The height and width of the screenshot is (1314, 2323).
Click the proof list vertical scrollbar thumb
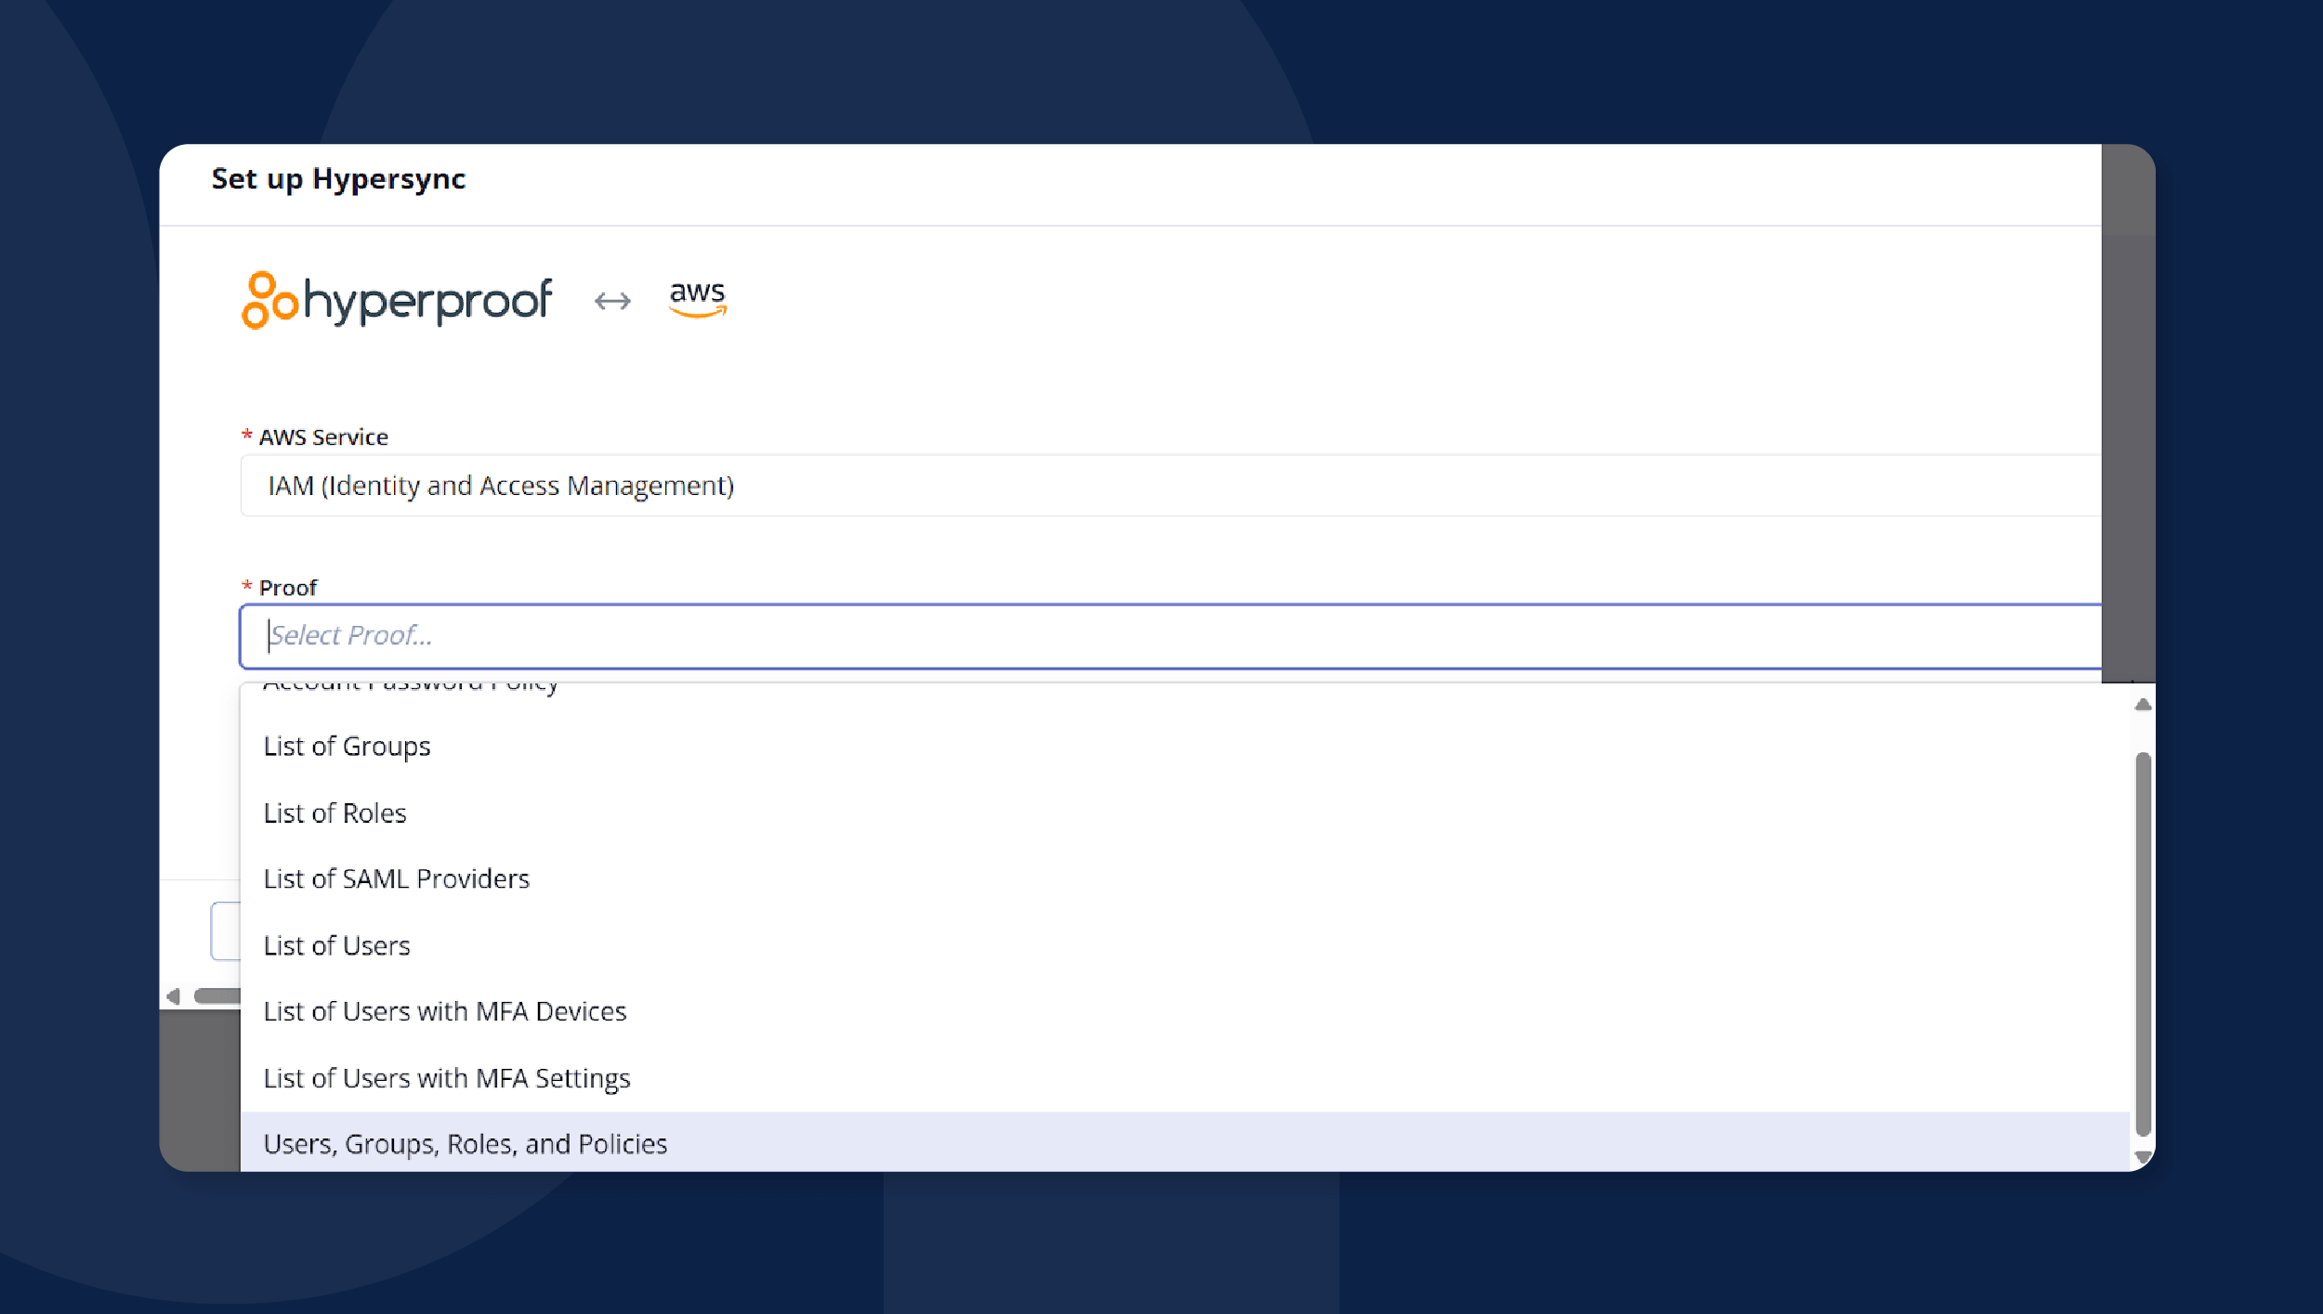[2143, 944]
